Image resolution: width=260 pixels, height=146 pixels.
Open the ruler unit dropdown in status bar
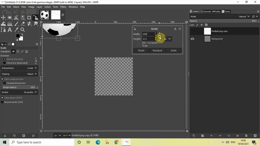(57, 135)
